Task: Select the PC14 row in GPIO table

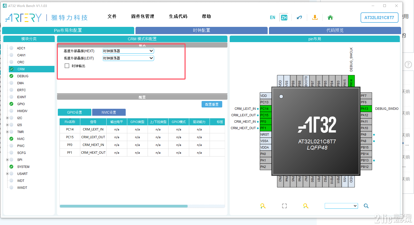Action: click(x=142, y=129)
